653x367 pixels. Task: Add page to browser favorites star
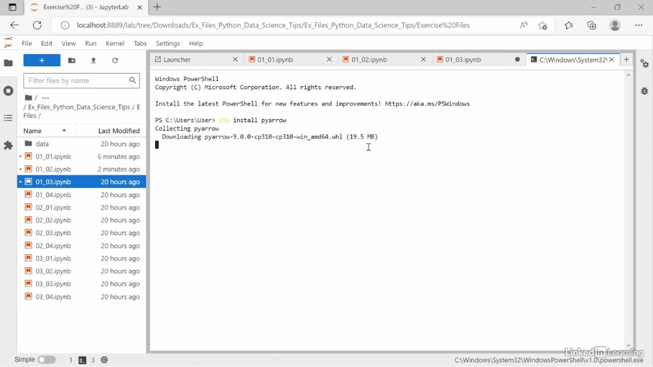click(542, 25)
